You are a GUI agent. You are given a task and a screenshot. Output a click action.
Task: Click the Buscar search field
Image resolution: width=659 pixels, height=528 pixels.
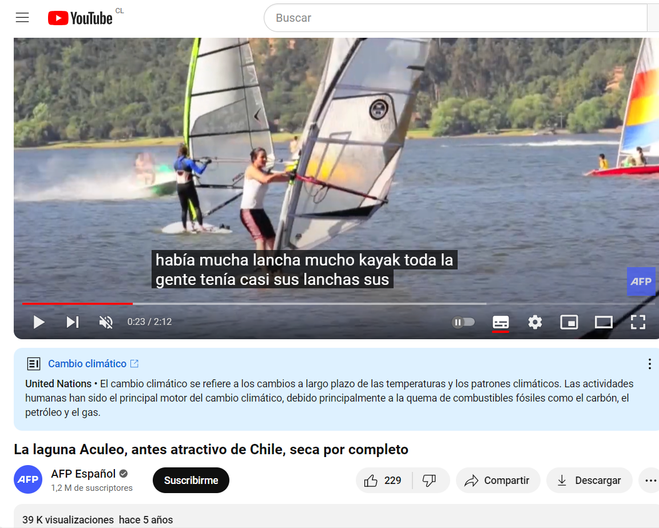click(x=456, y=18)
